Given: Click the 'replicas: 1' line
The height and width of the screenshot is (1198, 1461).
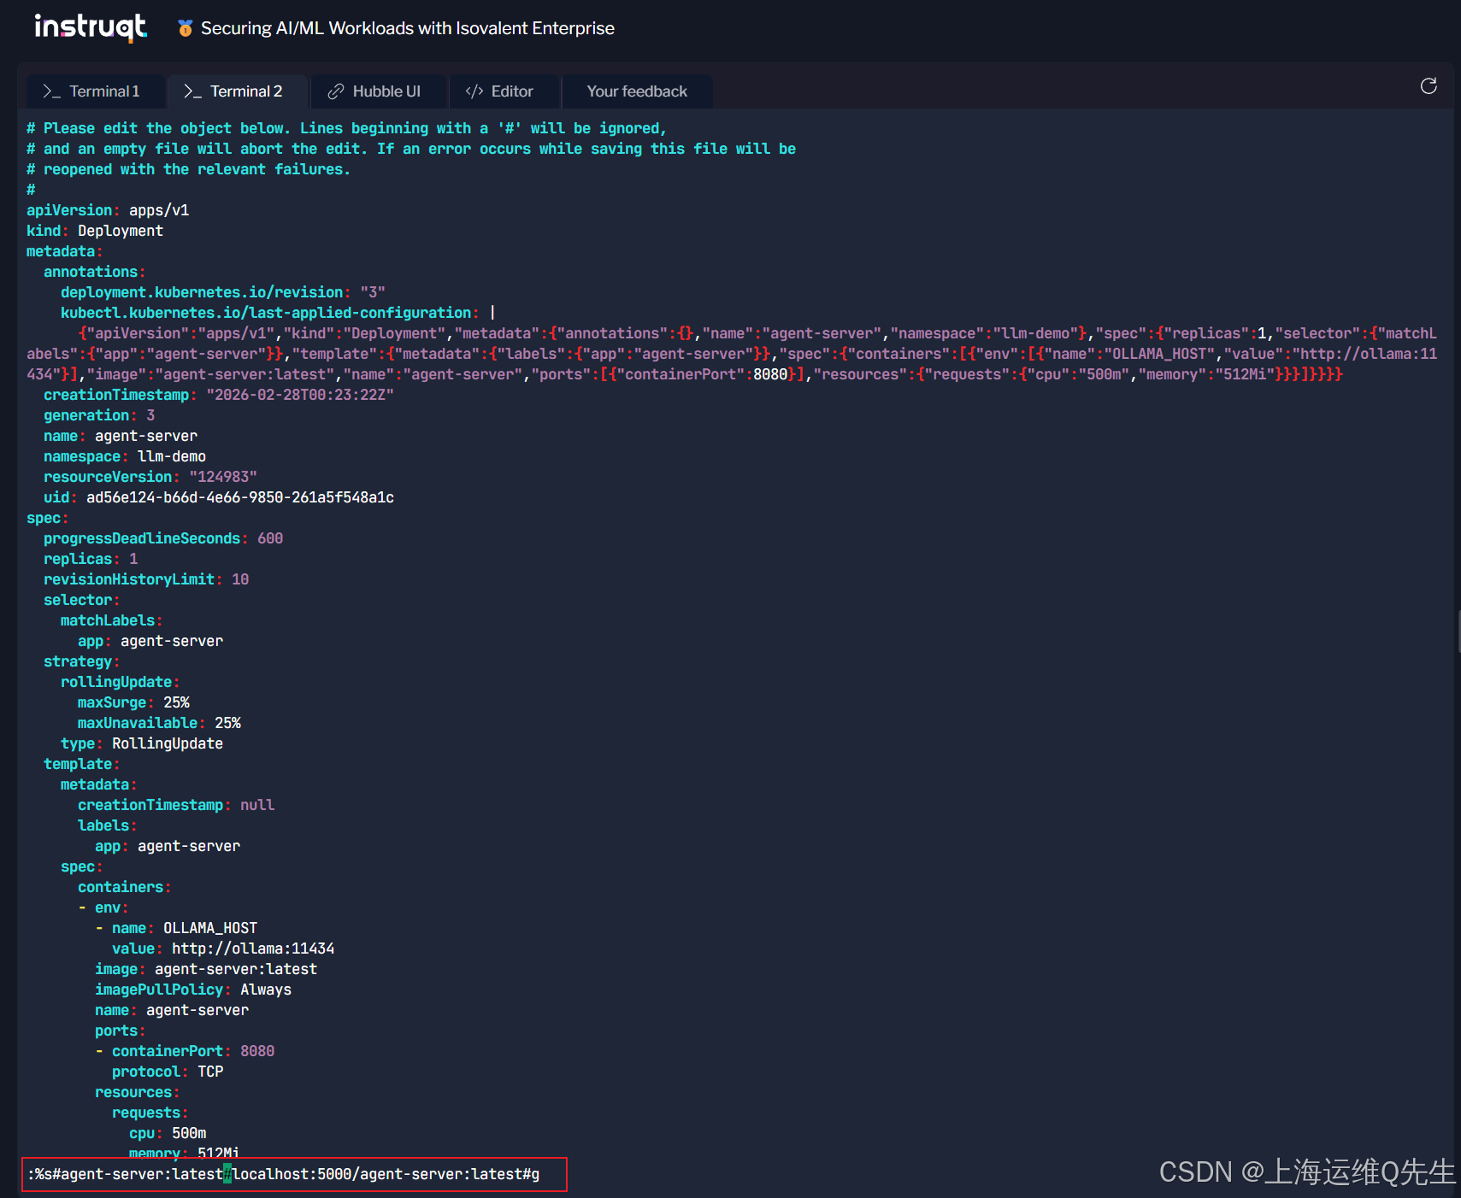Looking at the screenshot, I should (x=91, y=559).
